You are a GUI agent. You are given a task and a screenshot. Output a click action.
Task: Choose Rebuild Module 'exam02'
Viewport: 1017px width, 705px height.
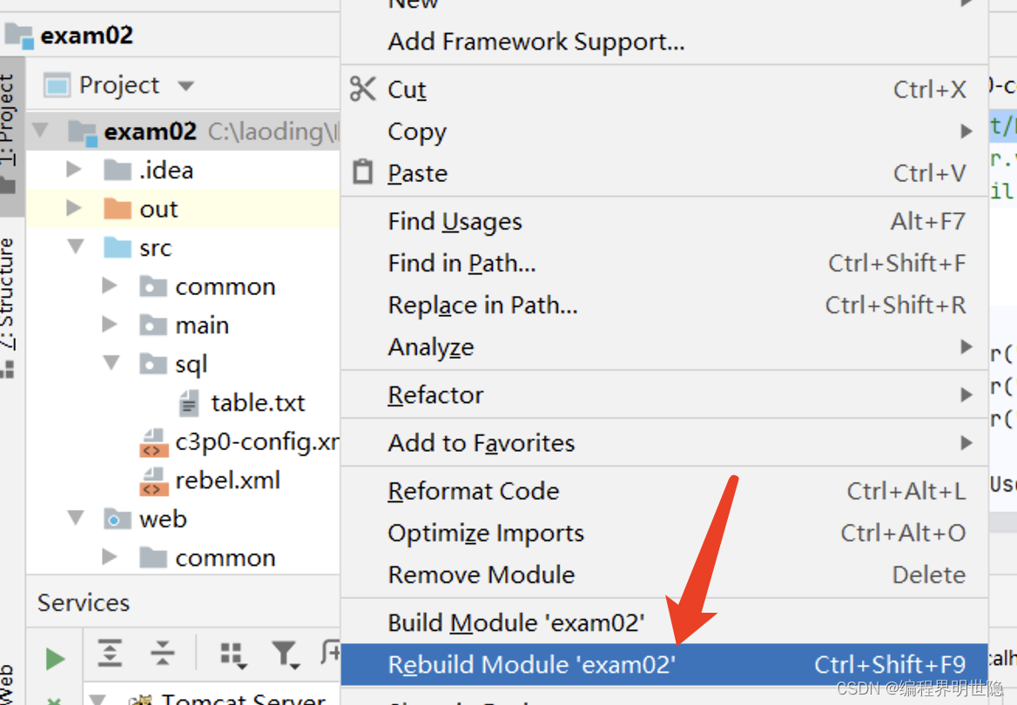coord(531,665)
